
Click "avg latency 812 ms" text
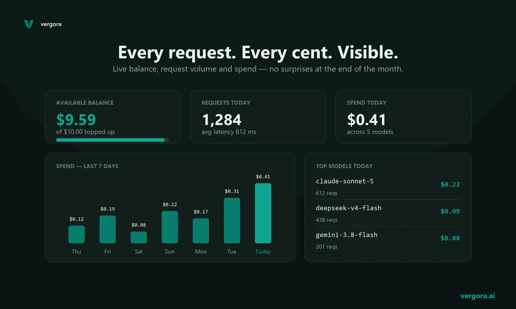pyautogui.click(x=229, y=132)
